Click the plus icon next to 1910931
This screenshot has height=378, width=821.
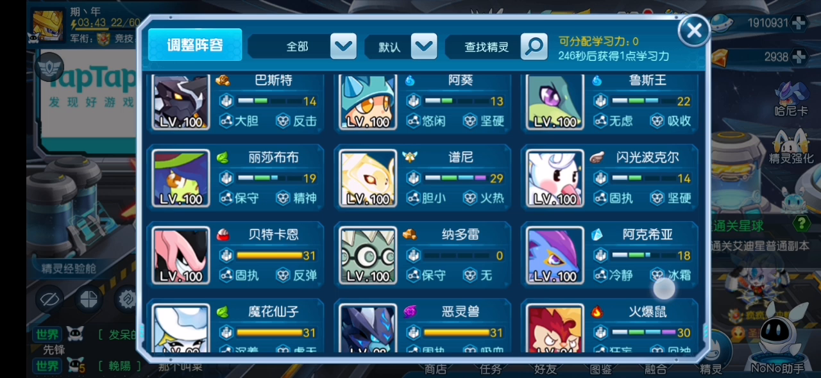(799, 23)
